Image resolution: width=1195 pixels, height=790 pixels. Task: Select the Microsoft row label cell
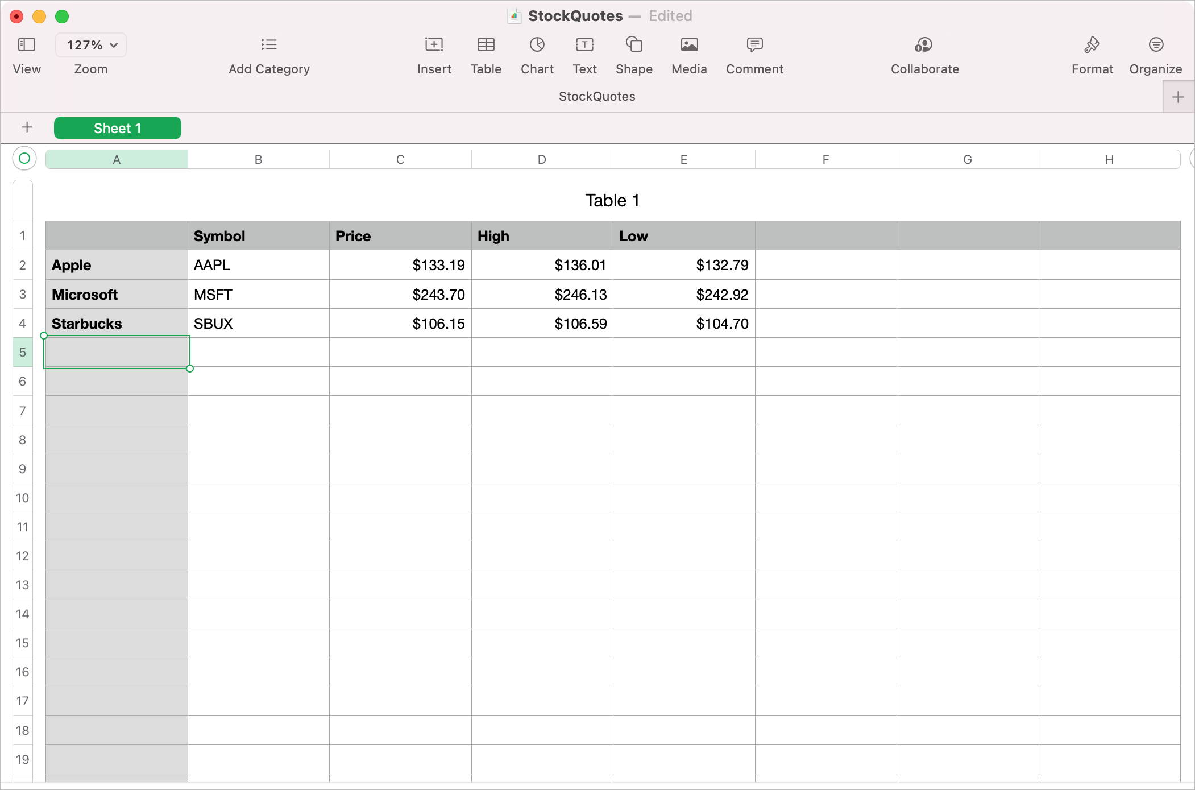[x=117, y=294]
